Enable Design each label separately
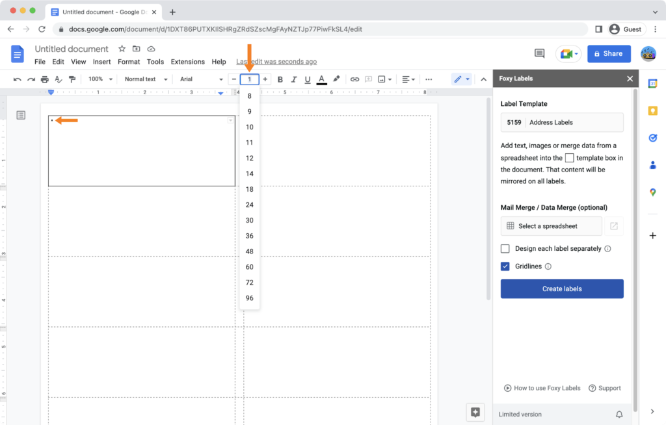Screen dimensions: 666x425 505,248
